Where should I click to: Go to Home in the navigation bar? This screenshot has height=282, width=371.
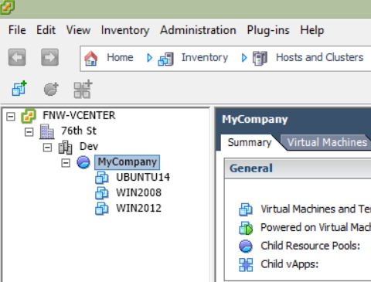tap(120, 57)
